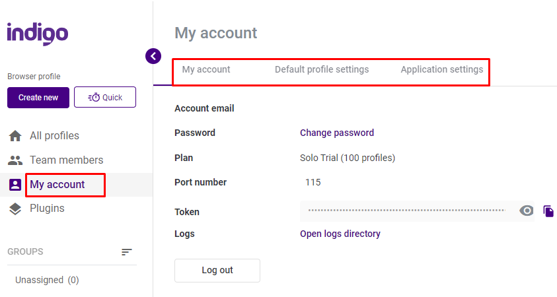
Task: Log out of the account
Action: coord(217,271)
